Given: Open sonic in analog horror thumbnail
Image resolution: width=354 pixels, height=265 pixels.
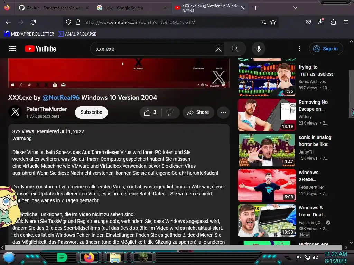Looking at the screenshot, I should click(x=267, y=150).
